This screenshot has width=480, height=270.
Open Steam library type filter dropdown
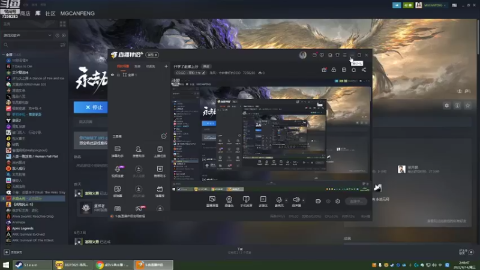[x=27, y=35]
